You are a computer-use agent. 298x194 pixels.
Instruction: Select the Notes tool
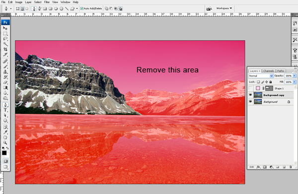point(5,127)
